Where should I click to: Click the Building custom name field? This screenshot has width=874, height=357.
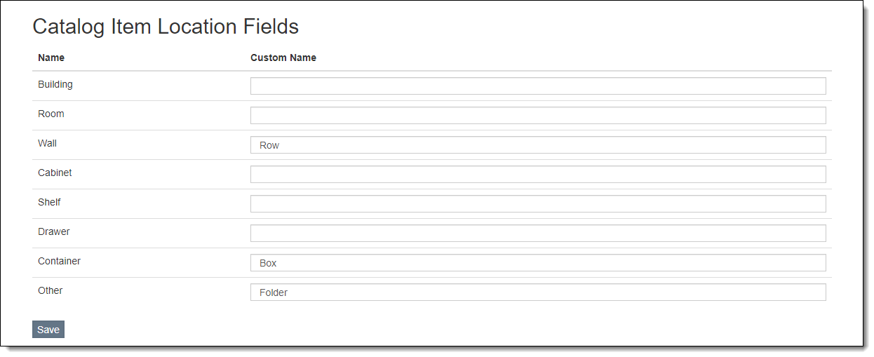click(538, 86)
